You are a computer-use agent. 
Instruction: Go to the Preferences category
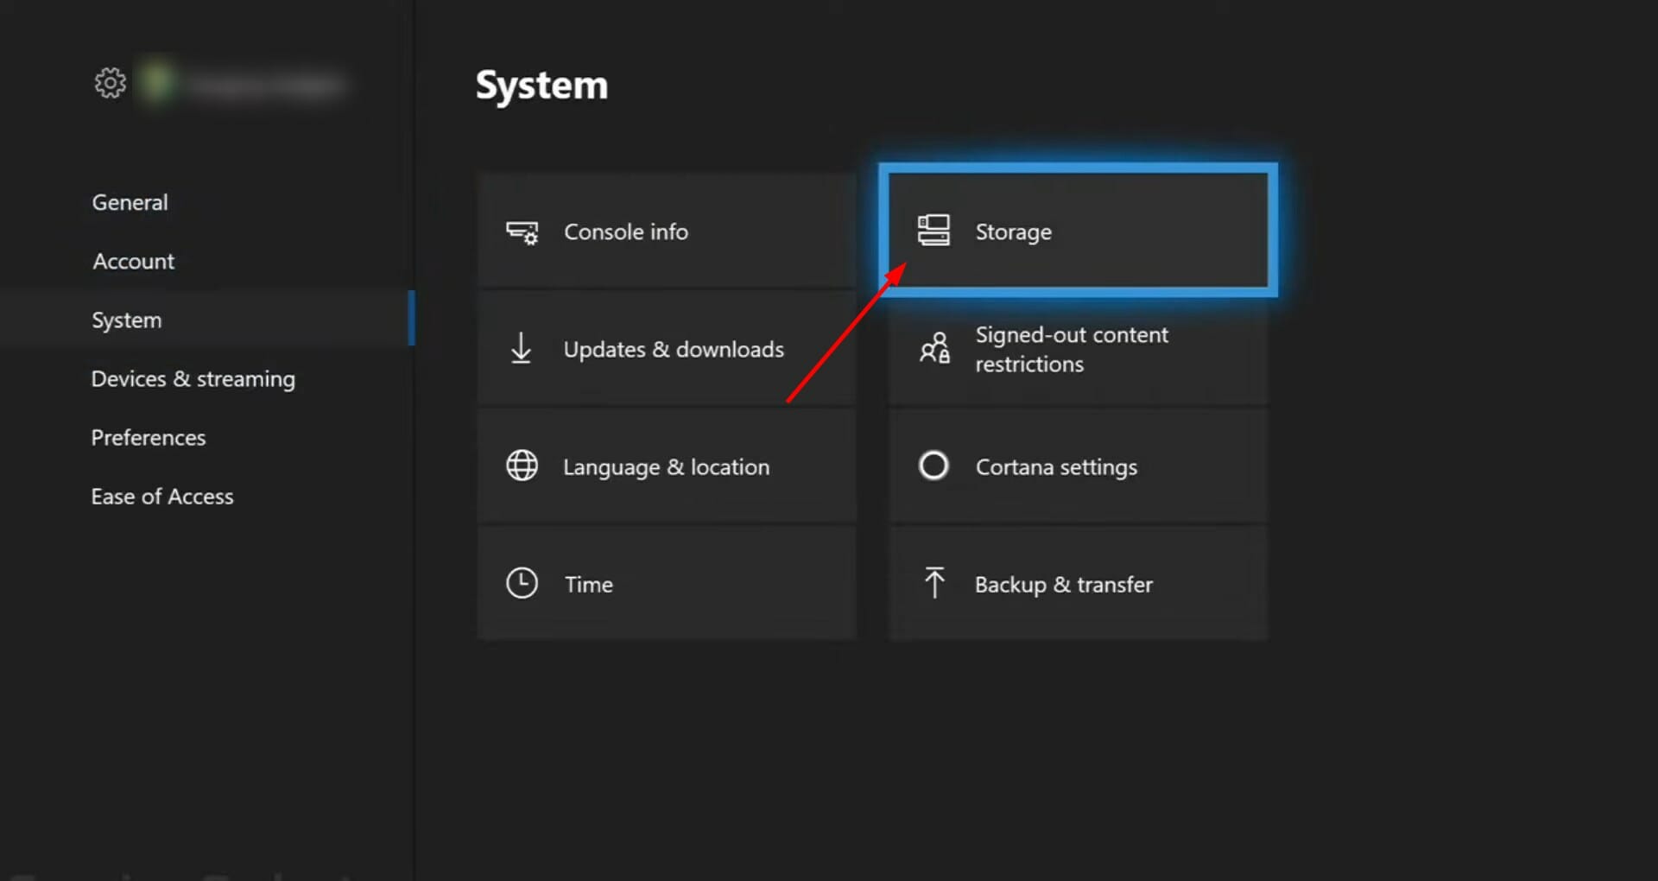(x=149, y=437)
